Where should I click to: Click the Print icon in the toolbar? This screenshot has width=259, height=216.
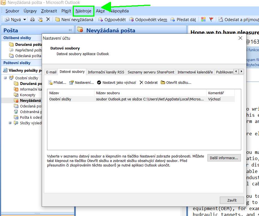(x=32, y=19)
